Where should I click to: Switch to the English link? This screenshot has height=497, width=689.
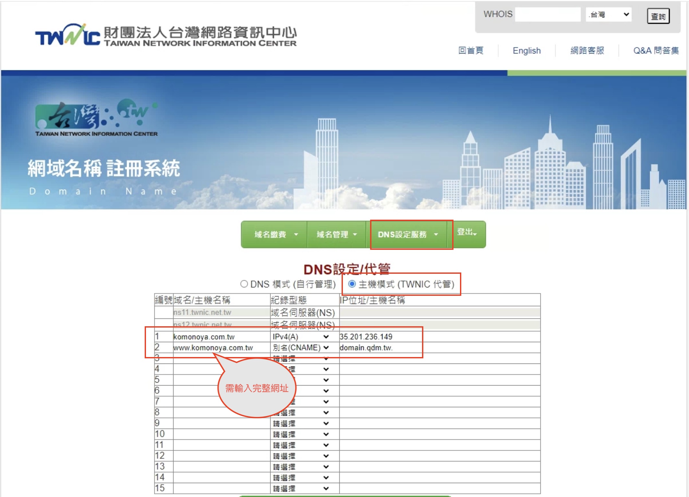pyautogui.click(x=526, y=51)
